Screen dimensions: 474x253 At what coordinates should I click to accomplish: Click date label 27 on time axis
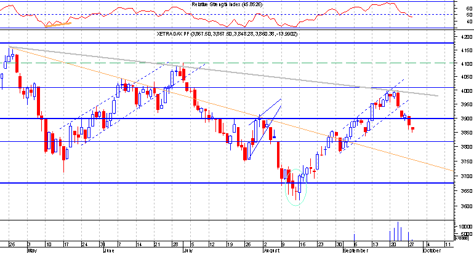tap(411, 244)
